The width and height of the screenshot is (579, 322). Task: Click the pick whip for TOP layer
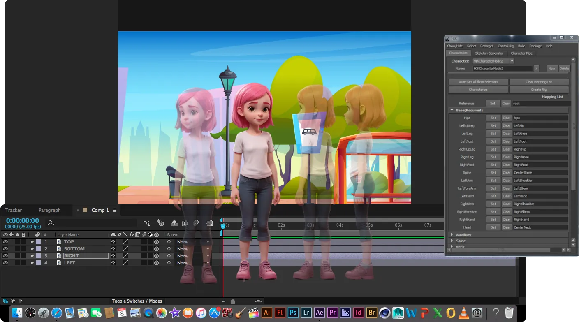pyautogui.click(x=169, y=242)
